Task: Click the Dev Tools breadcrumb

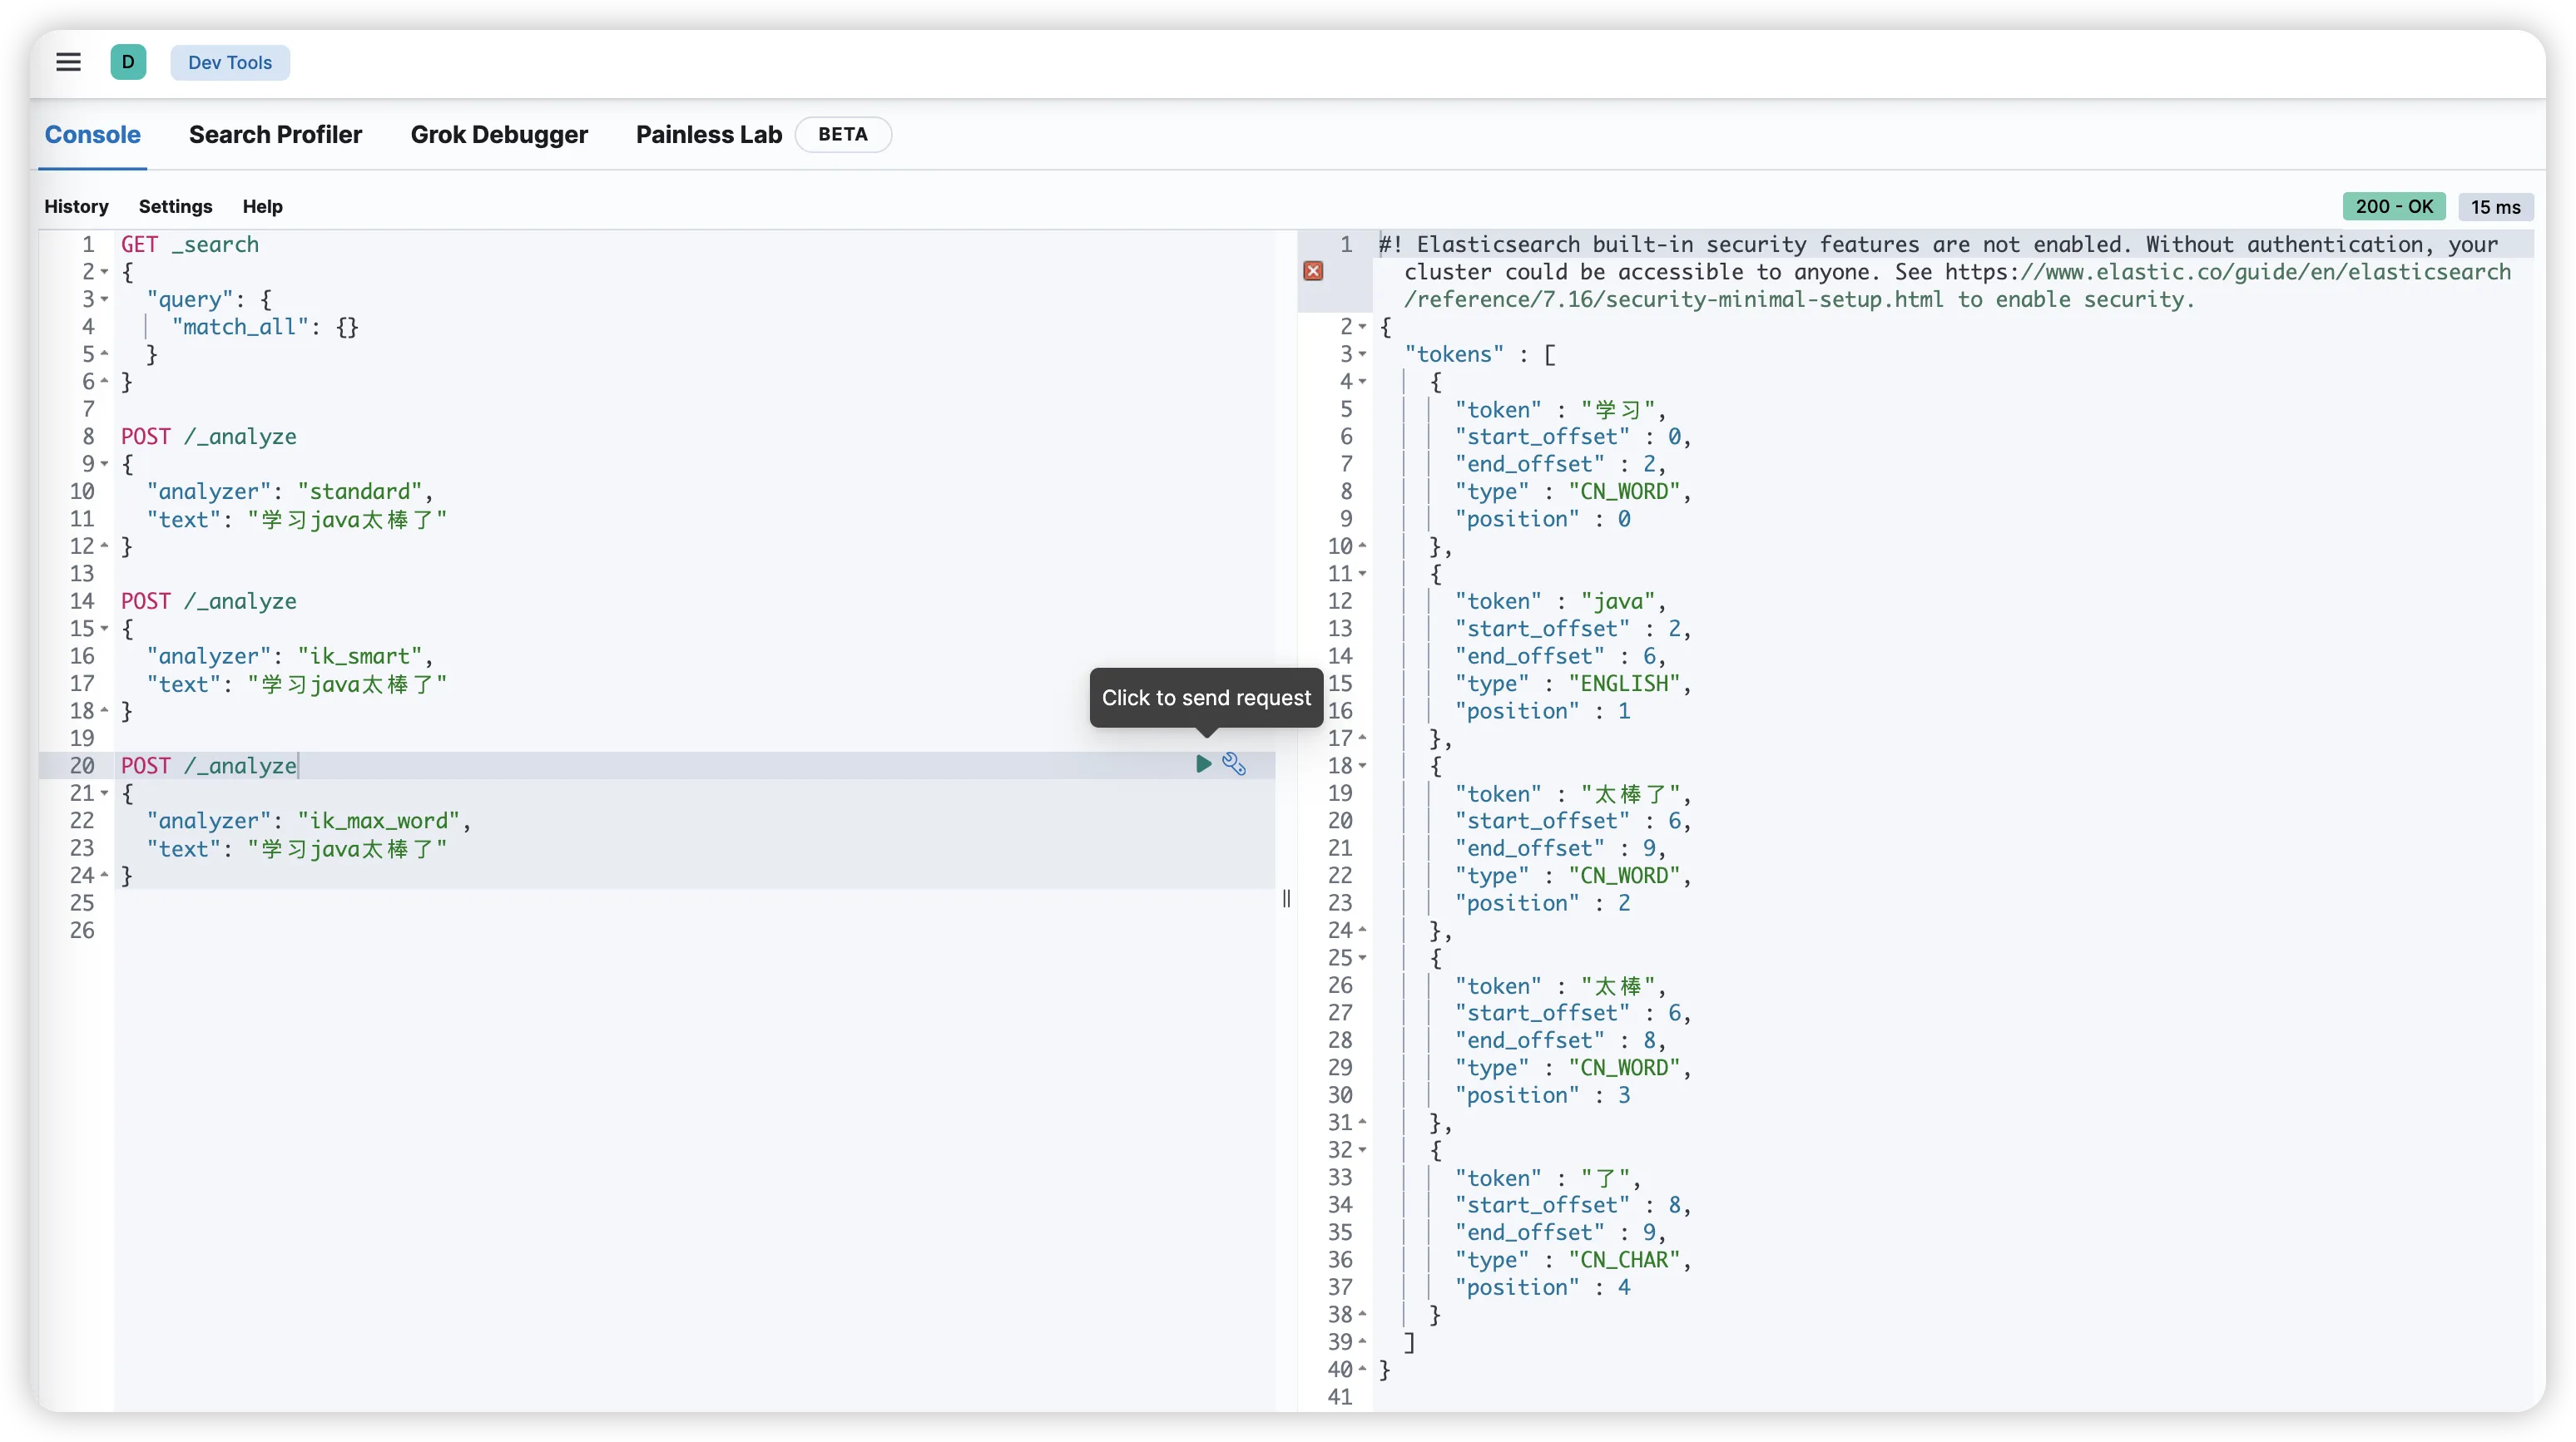Action: tap(230, 62)
